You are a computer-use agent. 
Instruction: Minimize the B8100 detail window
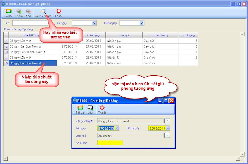(160, 101)
